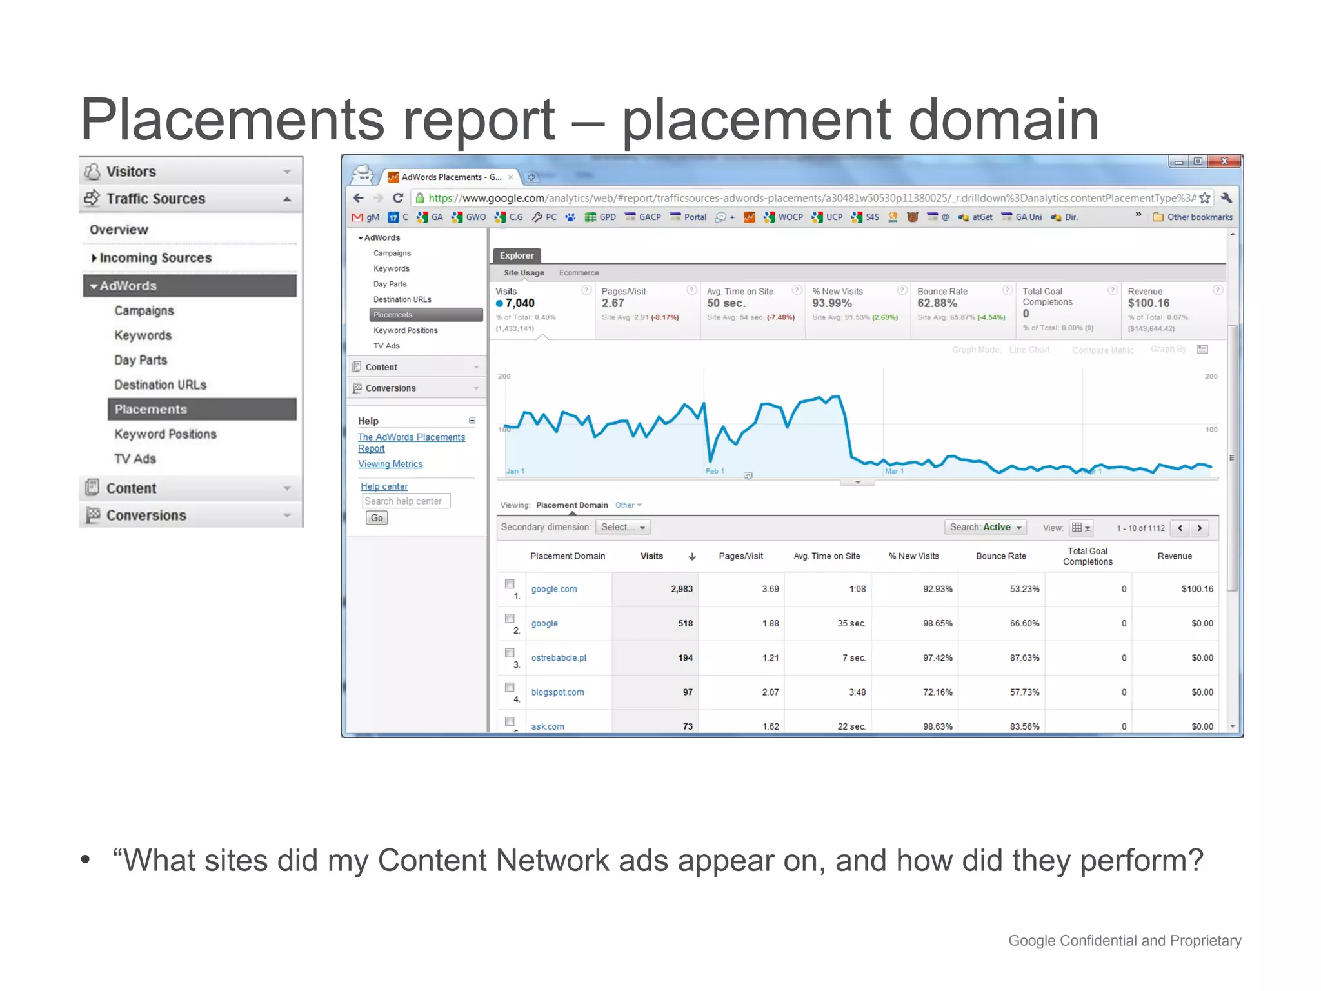Click the browser back arrow
1321x991 pixels.
(x=359, y=198)
